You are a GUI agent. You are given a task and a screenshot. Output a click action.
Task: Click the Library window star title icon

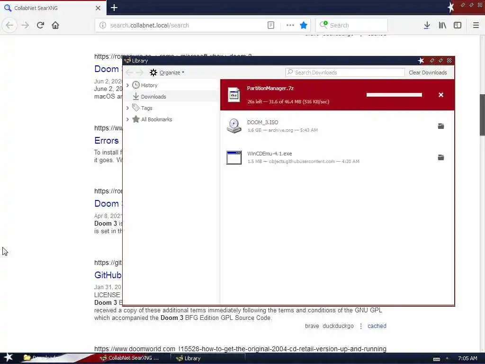[421, 60]
